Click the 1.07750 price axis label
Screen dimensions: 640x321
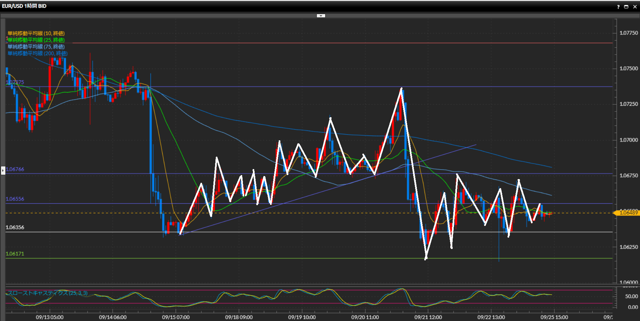point(629,33)
